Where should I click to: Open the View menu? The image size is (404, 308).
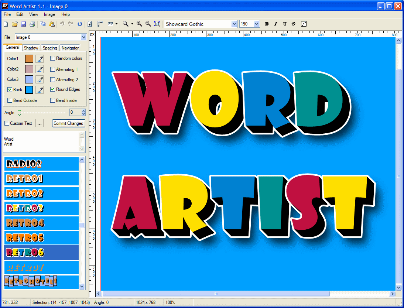[x=34, y=14]
